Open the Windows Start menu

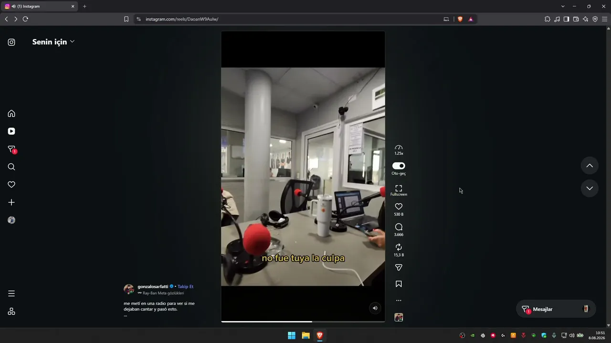click(x=292, y=335)
